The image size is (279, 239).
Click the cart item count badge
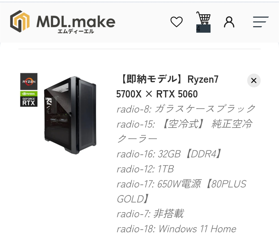(203, 28)
